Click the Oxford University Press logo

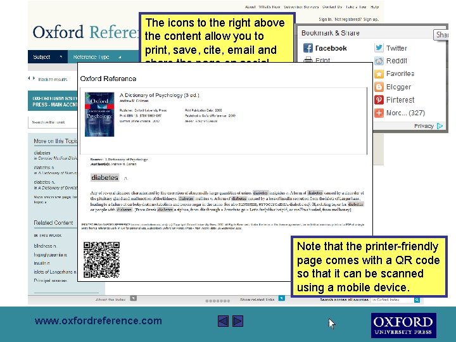403,326
